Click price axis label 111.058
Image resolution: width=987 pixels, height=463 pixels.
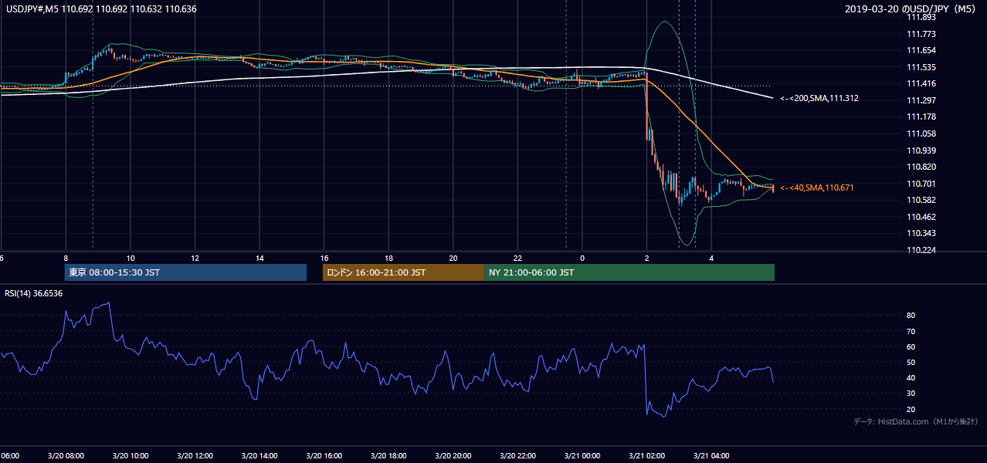tap(921, 133)
